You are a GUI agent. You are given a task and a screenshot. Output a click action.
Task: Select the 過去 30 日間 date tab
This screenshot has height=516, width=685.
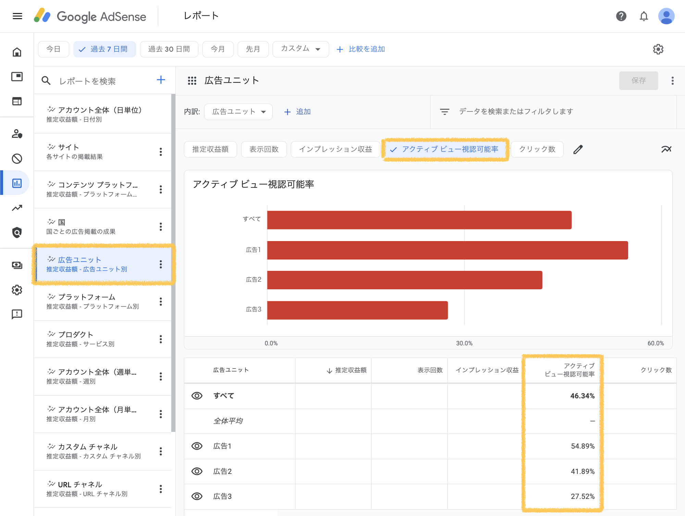click(169, 49)
